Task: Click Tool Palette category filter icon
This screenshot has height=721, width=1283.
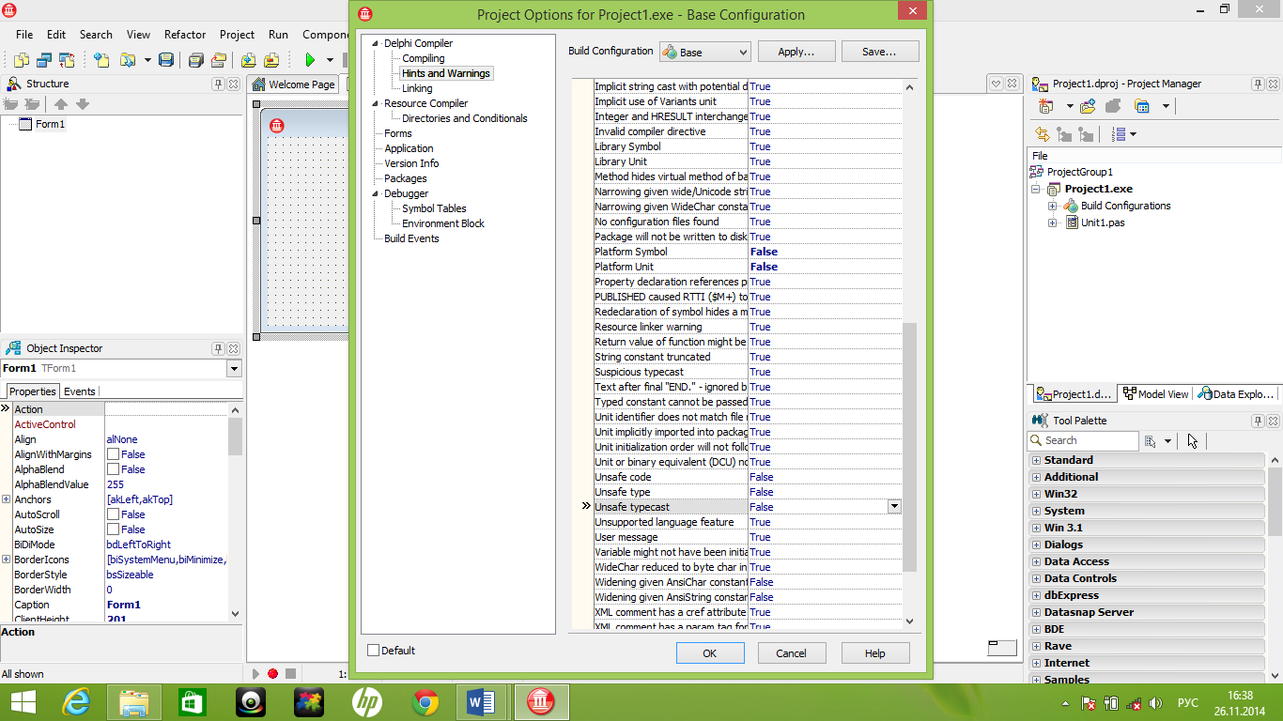Action: (1150, 440)
